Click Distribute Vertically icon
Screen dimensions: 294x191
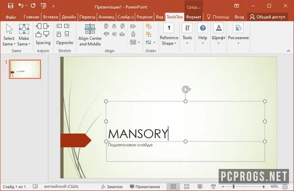tap(133, 34)
